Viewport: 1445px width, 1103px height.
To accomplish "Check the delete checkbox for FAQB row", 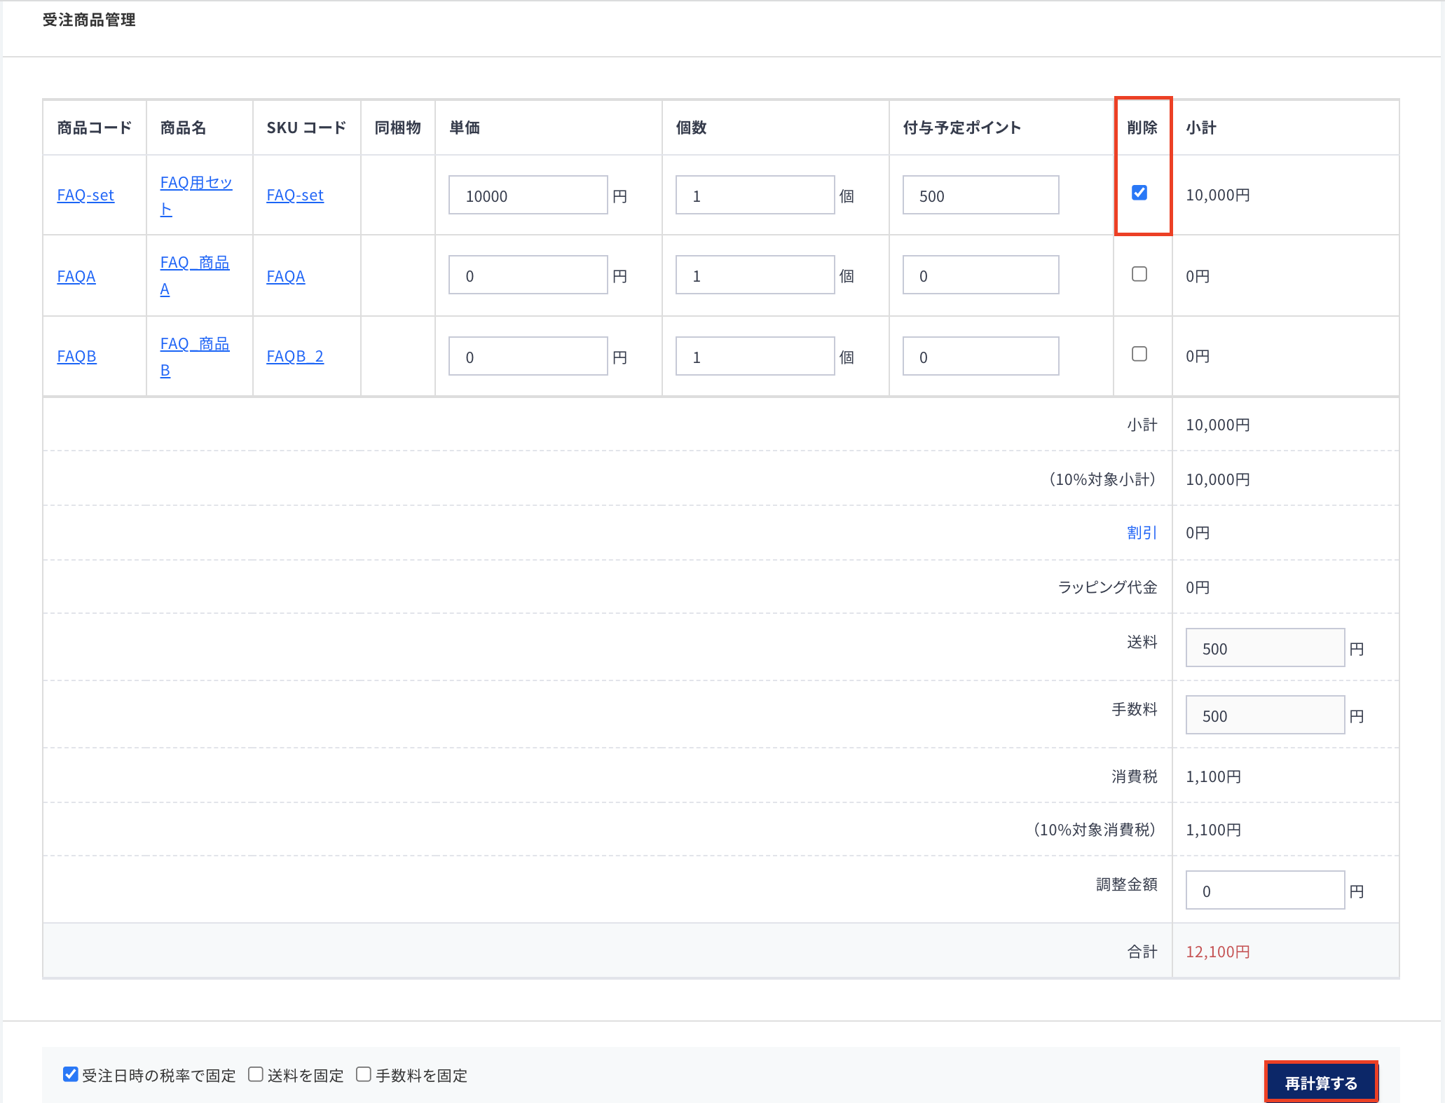I will 1139,354.
